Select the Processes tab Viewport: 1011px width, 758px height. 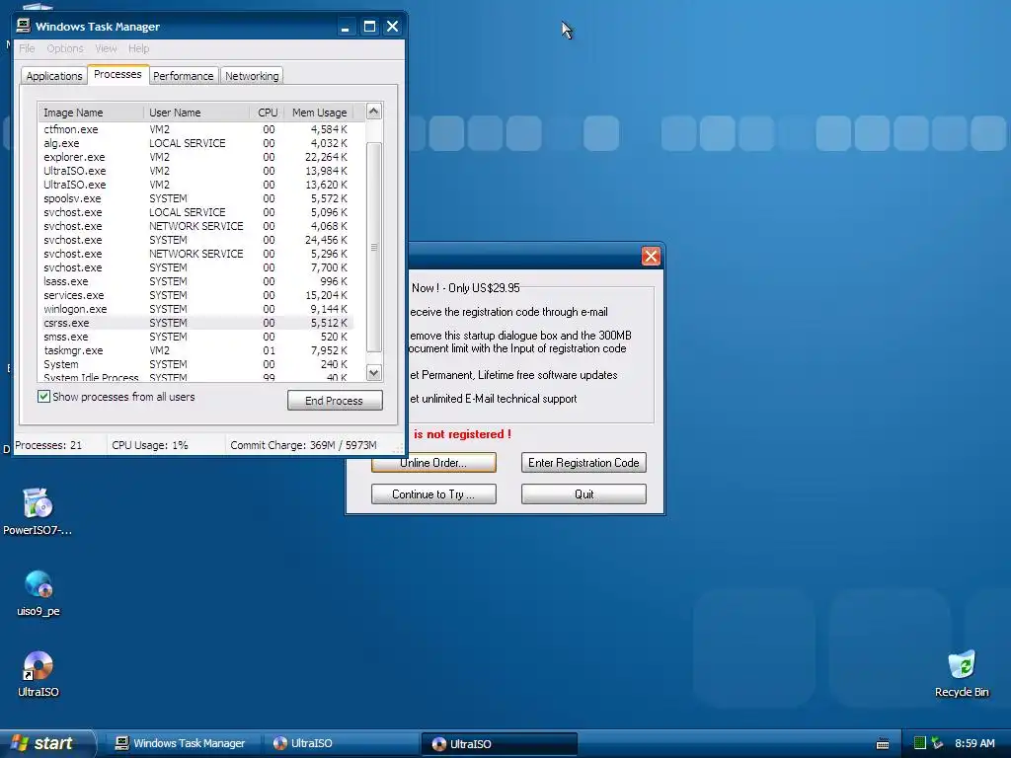[117, 74]
